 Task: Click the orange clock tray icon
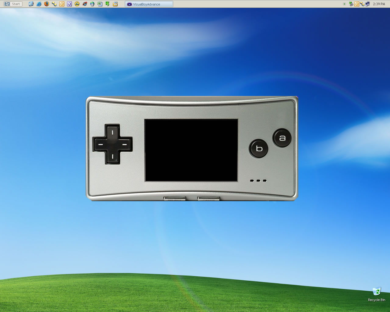coord(356,4)
